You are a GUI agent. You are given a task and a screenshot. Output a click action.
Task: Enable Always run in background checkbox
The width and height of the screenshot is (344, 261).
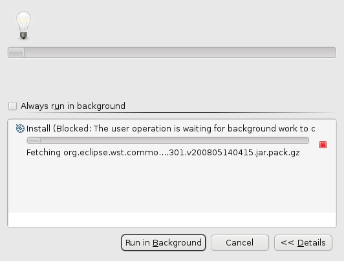pos(12,106)
